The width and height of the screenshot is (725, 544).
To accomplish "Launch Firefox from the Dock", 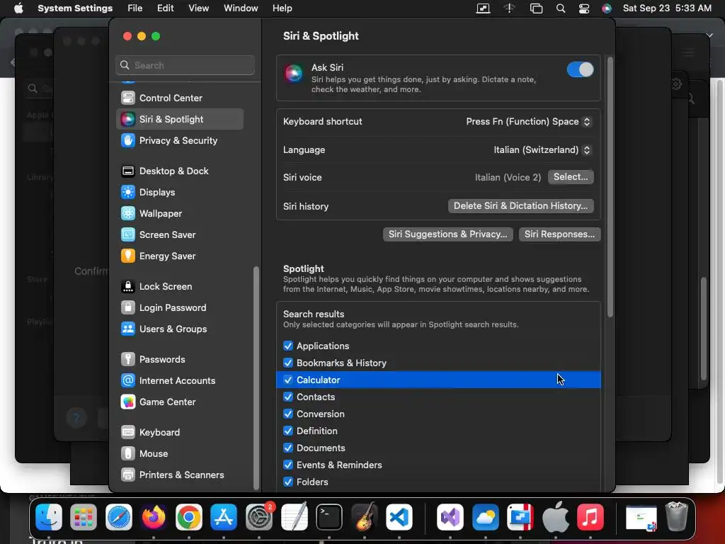I will pyautogui.click(x=154, y=516).
